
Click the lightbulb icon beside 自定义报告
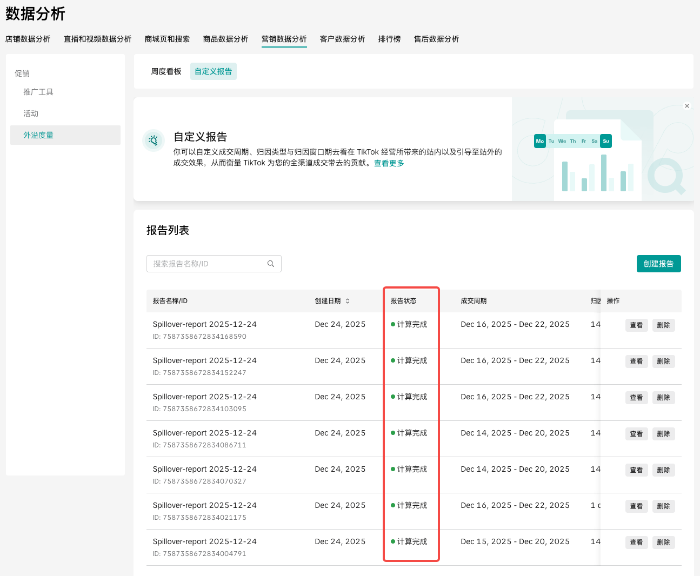154,141
